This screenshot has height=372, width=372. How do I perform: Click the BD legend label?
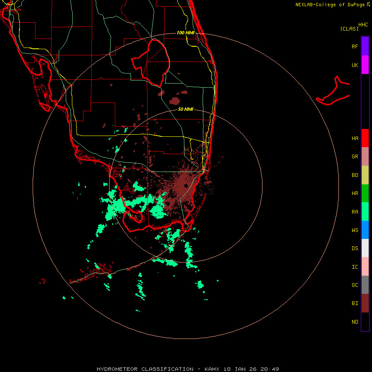coord(355,175)
